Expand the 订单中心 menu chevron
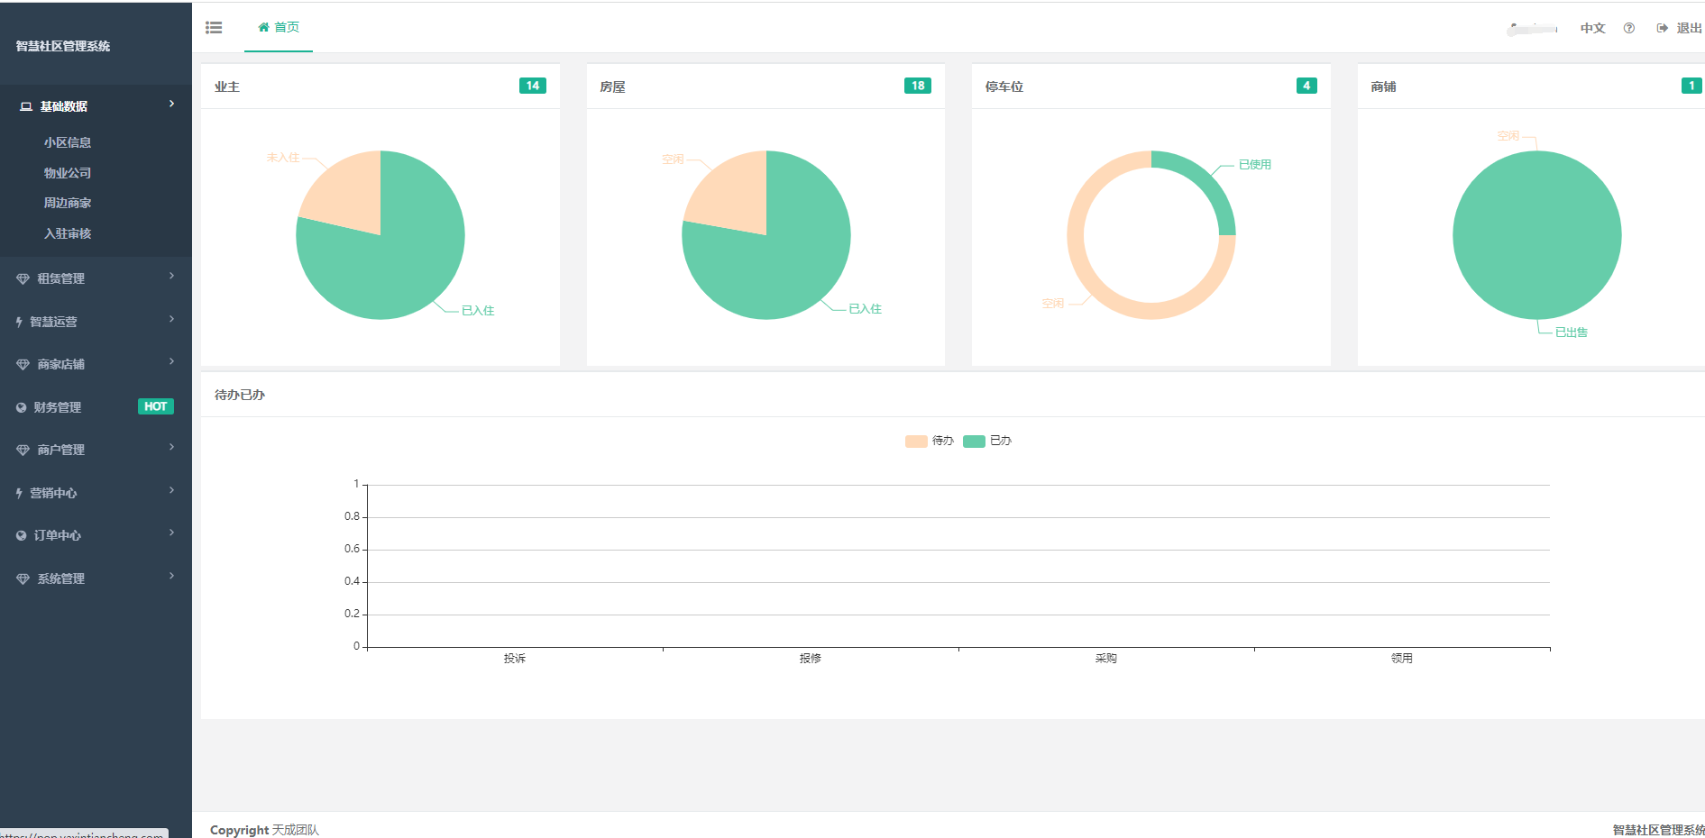This screenshot has height=838, width=1705. point(171,533)
